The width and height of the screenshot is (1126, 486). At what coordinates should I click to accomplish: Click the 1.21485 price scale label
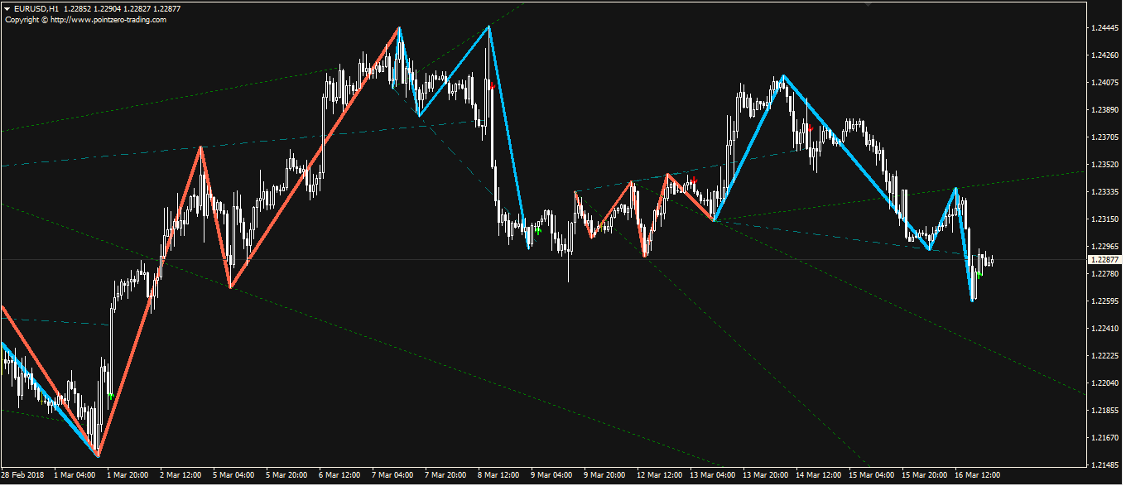click(1104, 464)
